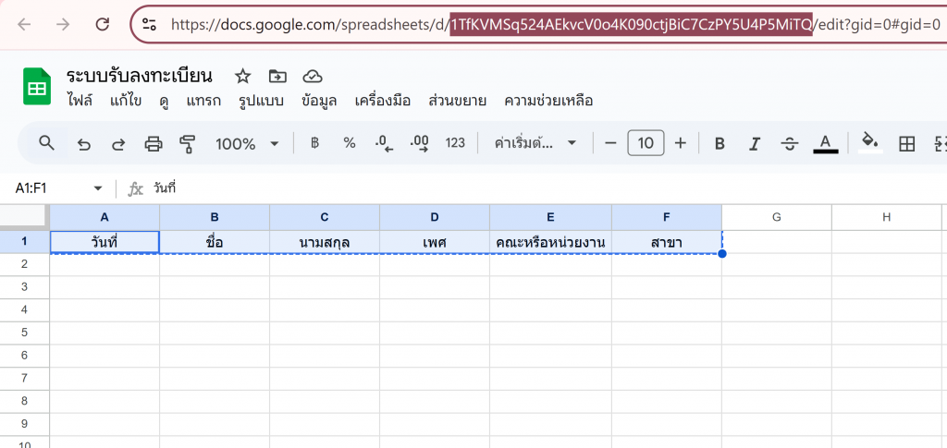
Task: Expand the font family dropdown
Action: 535,143
